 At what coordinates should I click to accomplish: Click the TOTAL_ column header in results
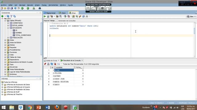click(x=79, y=68)
